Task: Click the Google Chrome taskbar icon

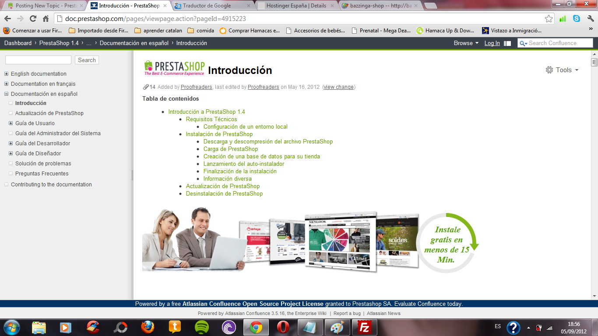Action: [x=256, y=327]
